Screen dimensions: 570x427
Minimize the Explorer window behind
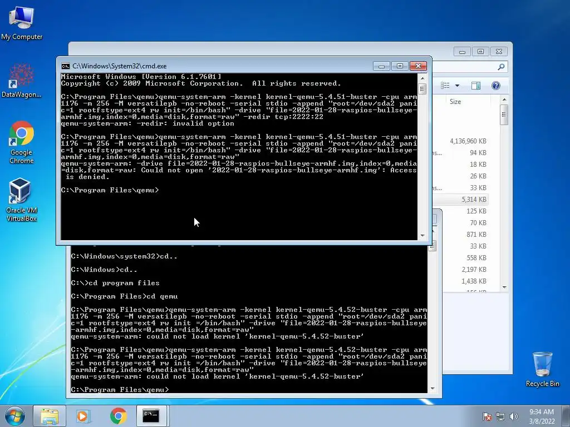point(462,52)
